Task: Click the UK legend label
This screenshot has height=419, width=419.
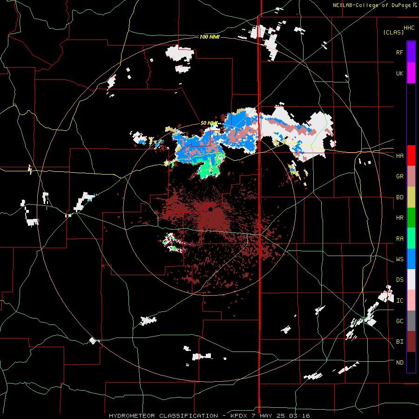Action: pyautogui.click(x=399, y=73)
